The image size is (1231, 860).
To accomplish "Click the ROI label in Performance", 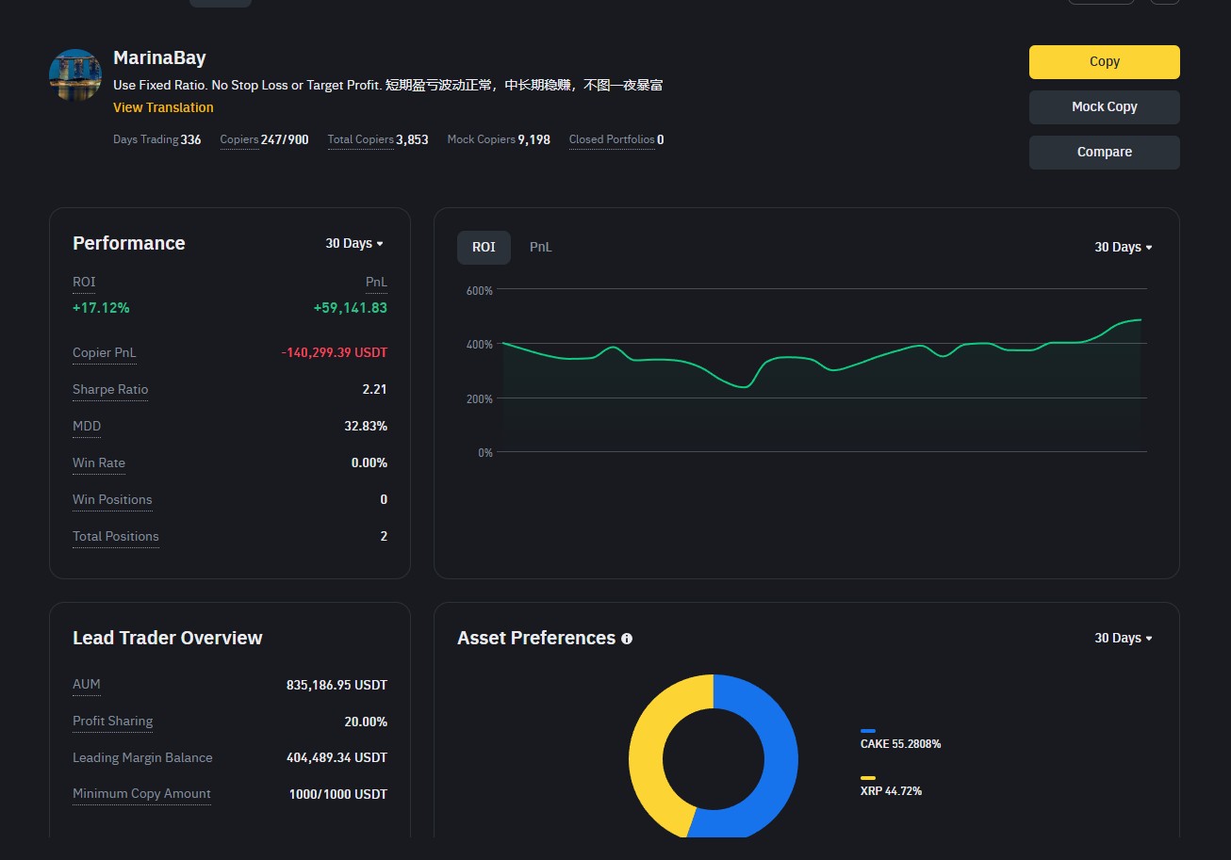I will pyautogui.click(x=84, y=283).
